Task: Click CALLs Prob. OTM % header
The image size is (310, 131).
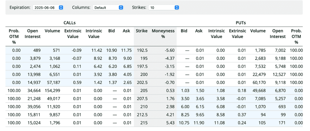Action: coord(14,37)
